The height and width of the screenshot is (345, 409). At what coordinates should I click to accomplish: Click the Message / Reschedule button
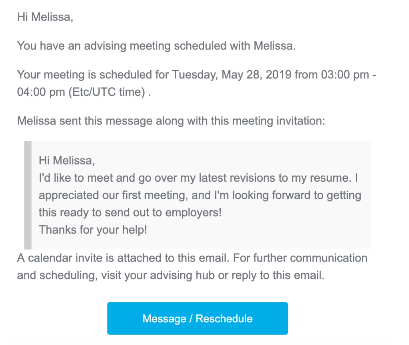(x=197, y=318)
